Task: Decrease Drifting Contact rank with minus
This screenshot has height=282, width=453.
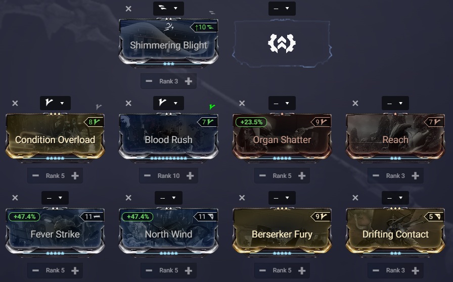Action: tap(376, 270)
